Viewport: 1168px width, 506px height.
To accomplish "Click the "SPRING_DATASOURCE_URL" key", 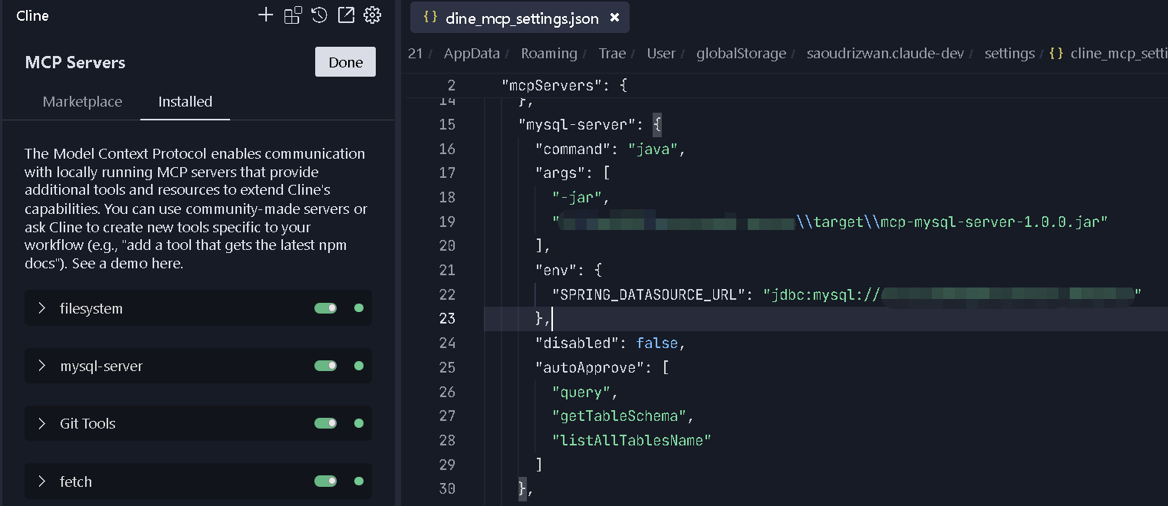I will [x=650, y=294].
